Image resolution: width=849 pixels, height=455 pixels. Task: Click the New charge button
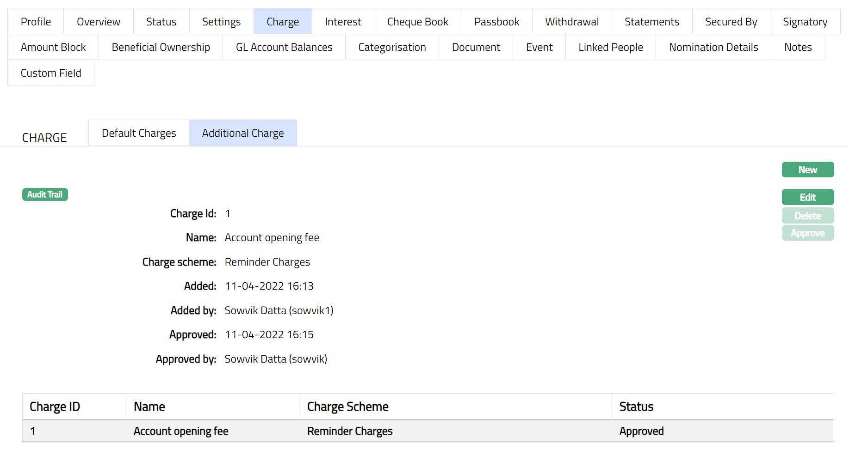807,170
